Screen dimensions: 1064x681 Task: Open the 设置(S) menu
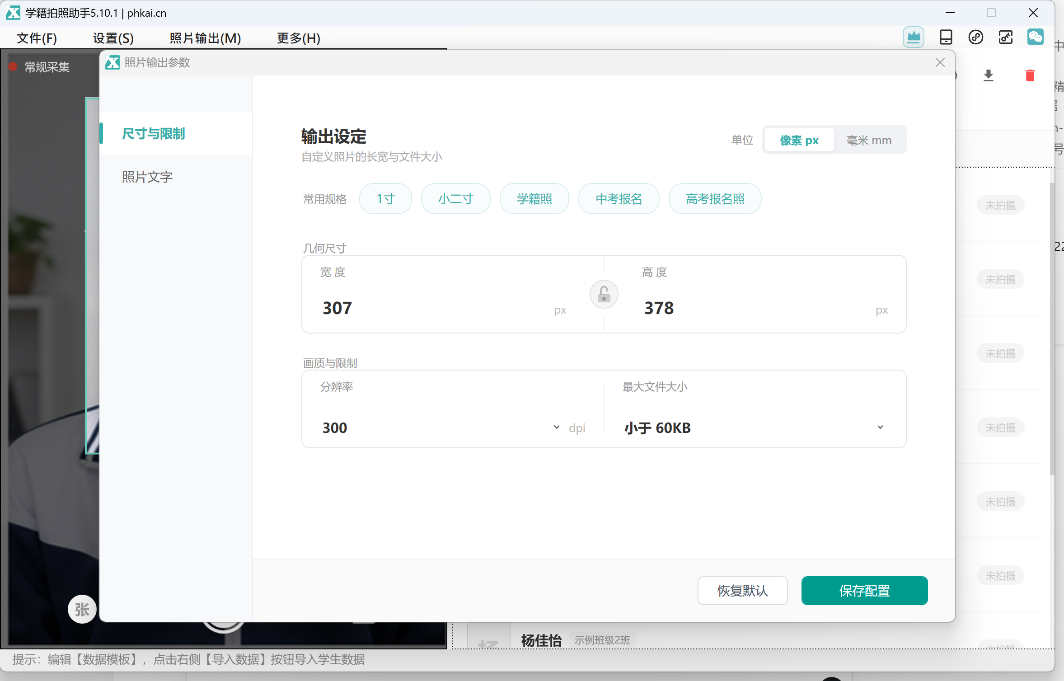[113, 38]
